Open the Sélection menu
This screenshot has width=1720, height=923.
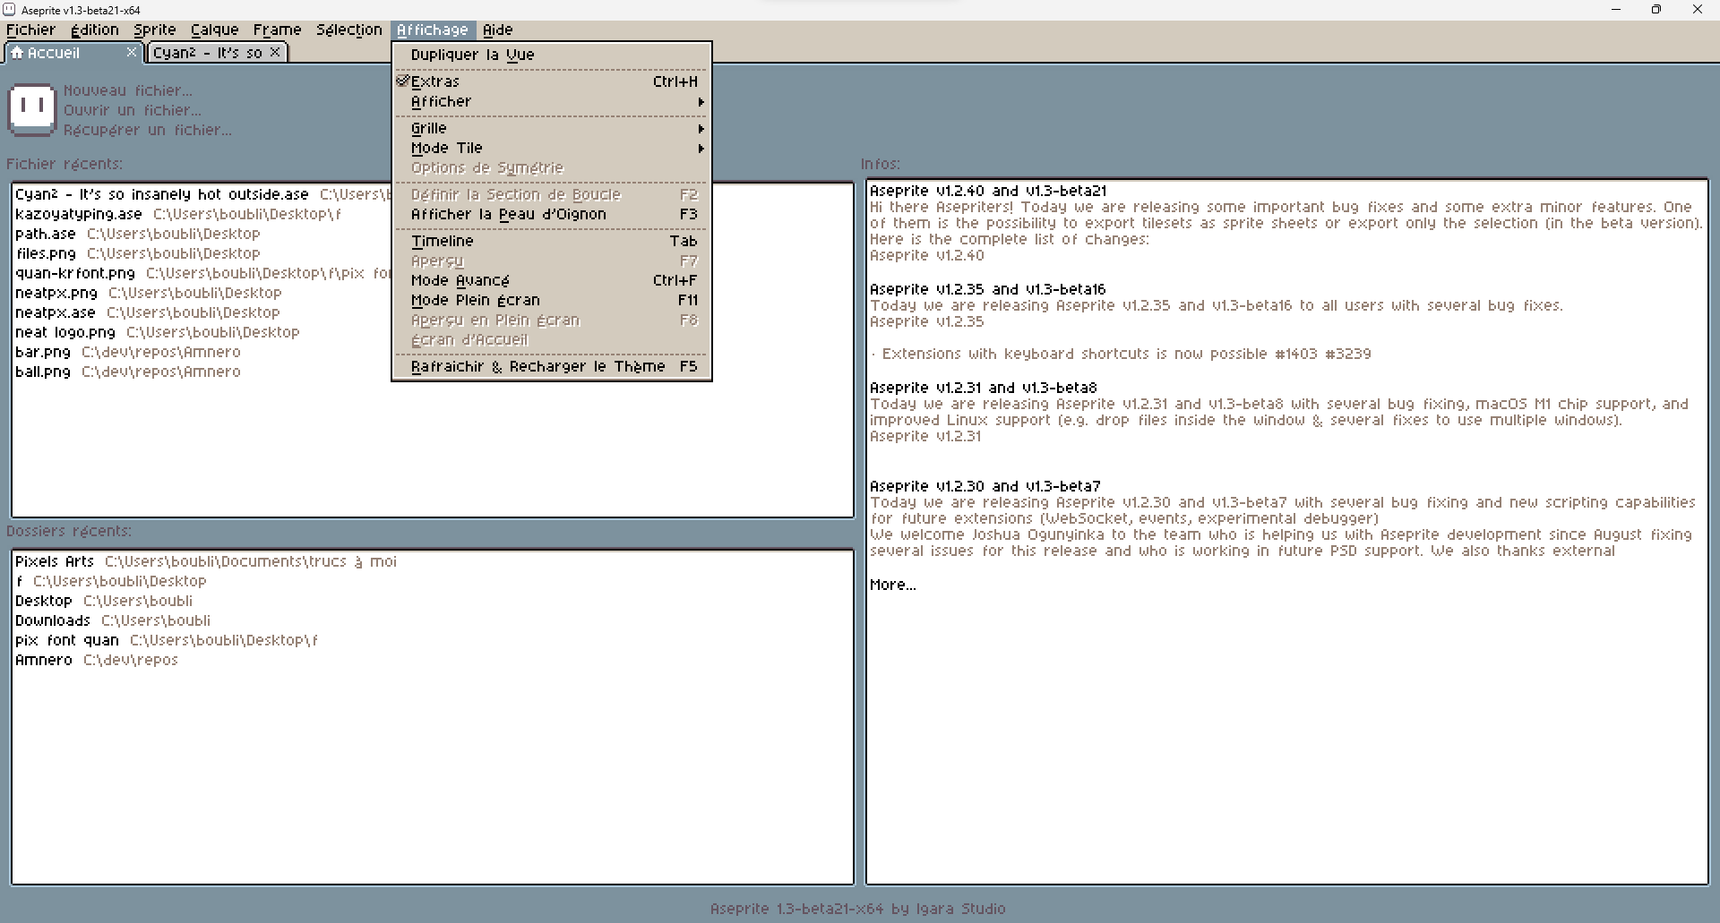pyautogui.click(x=349, y=30)
